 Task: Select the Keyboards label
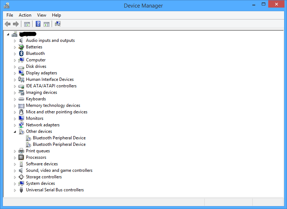(36, 99)
